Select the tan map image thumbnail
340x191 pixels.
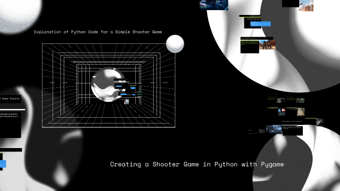301,112
